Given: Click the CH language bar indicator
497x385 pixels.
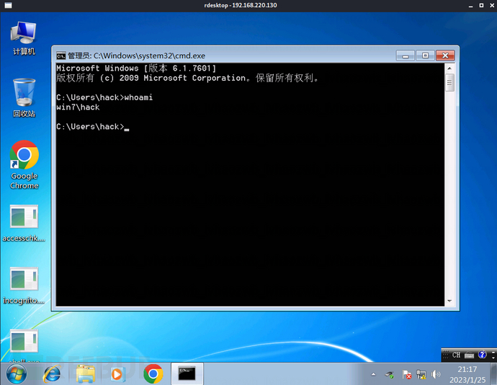Looking at the screenshot, I should coord(456,355).
